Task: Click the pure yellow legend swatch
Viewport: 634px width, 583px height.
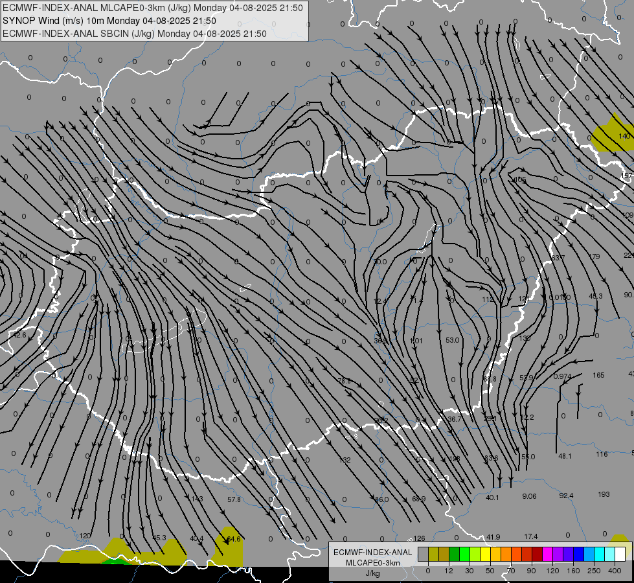Action: (x=486, y=554)
